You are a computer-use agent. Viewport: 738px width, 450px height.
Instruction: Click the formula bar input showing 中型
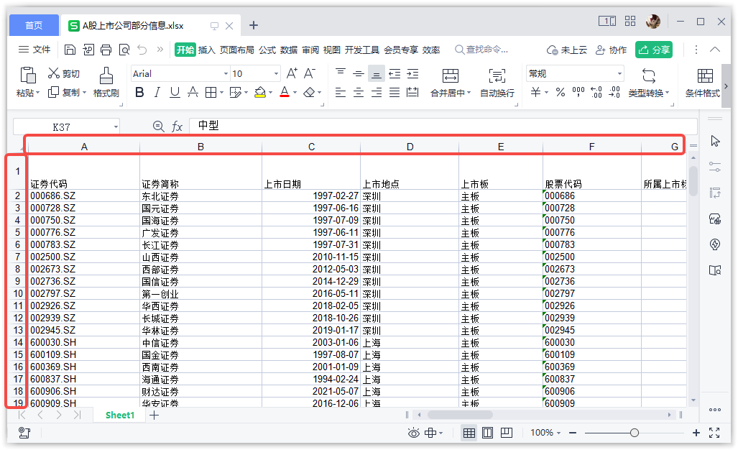443,126
